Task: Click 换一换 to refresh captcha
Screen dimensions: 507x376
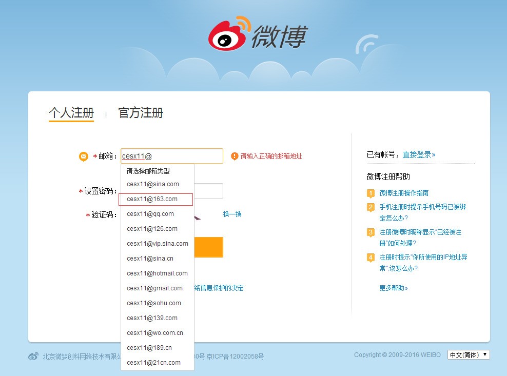Action: point(232,214)
